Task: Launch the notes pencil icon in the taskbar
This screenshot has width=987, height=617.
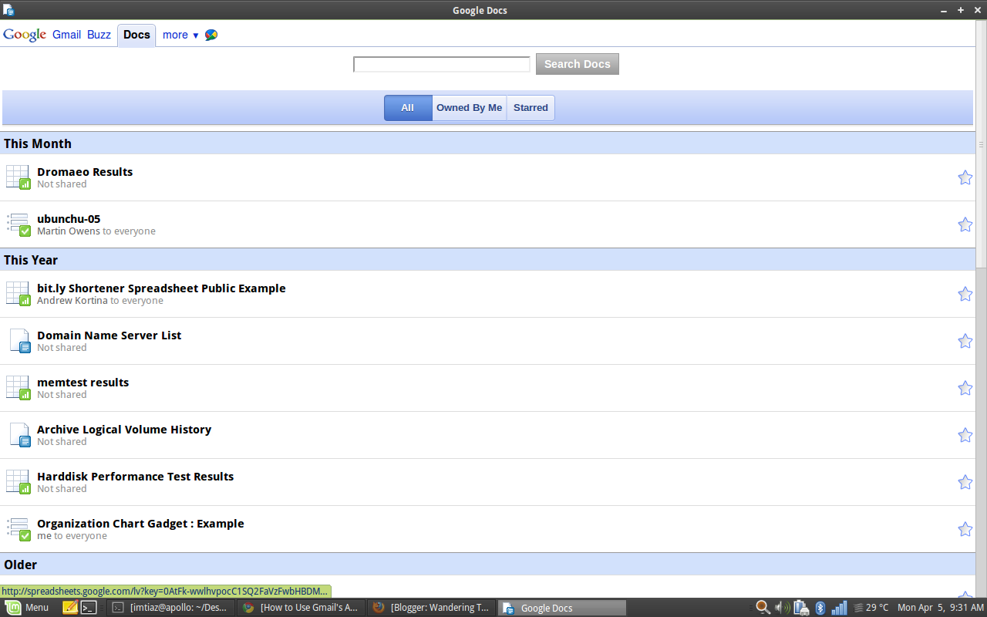Action: [x=70, y=608]
